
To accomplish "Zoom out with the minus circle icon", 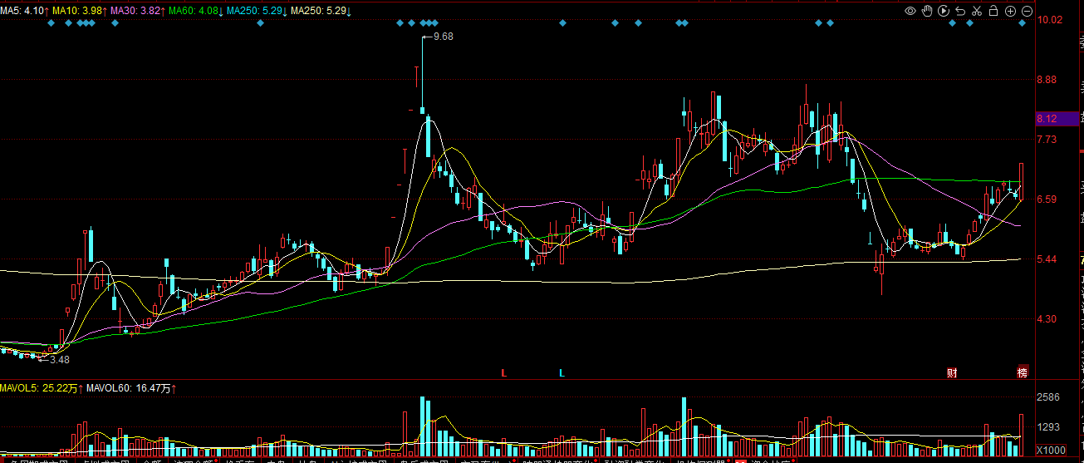I will pos(1027,11).
